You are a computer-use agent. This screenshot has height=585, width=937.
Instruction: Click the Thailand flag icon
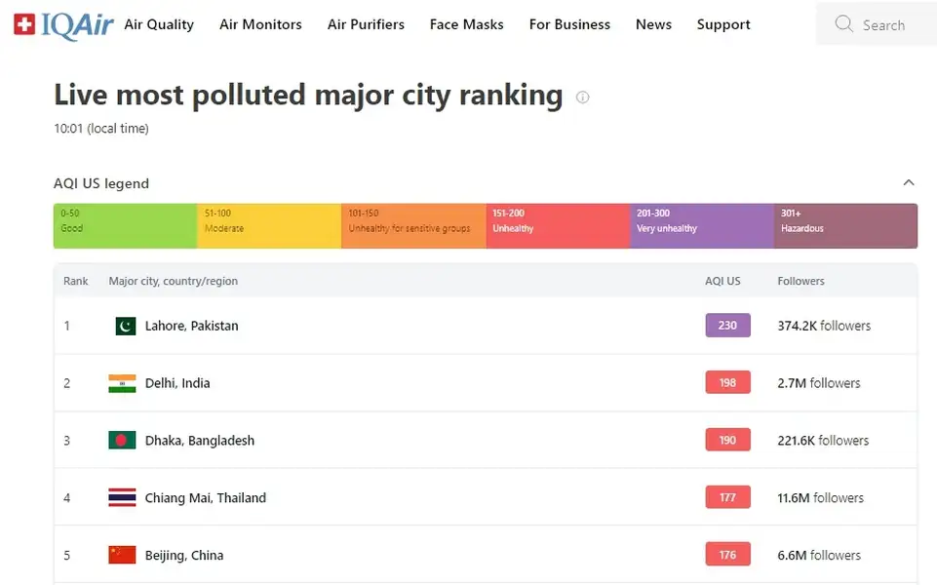click(x=122, y=498)
